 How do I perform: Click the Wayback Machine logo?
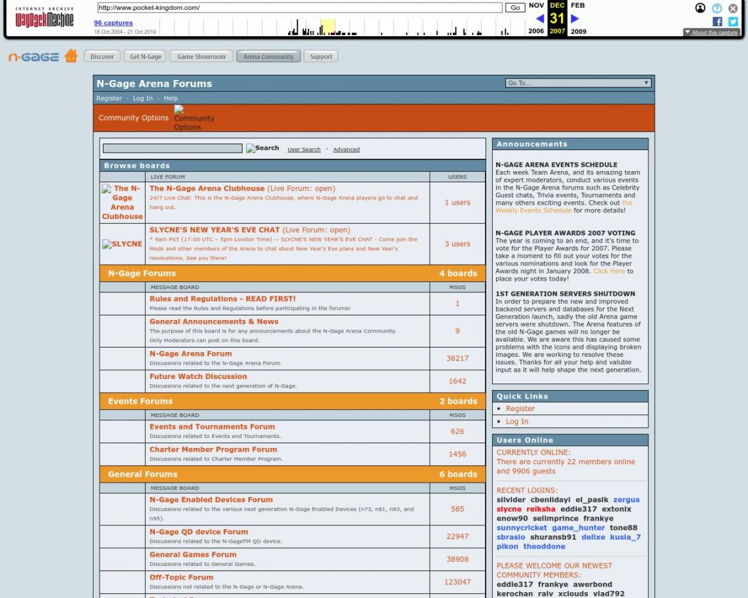point(45,18)
